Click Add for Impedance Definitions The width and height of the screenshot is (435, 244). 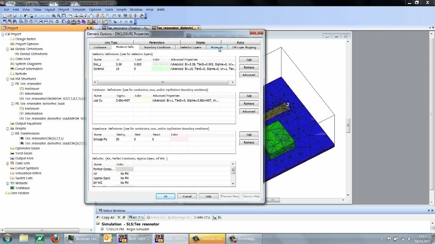point(249,135)
